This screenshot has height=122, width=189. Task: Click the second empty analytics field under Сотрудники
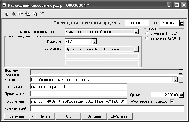click(x=102, y=63)
